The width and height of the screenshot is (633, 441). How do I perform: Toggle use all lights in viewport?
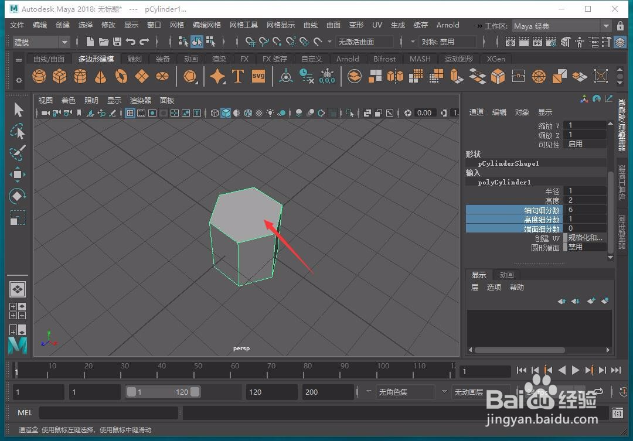[x=270, y=113]
